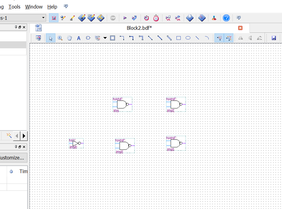Click the Tim column header
The width and height of the screenshot is (282, 209).
click(x=23, y=171)
